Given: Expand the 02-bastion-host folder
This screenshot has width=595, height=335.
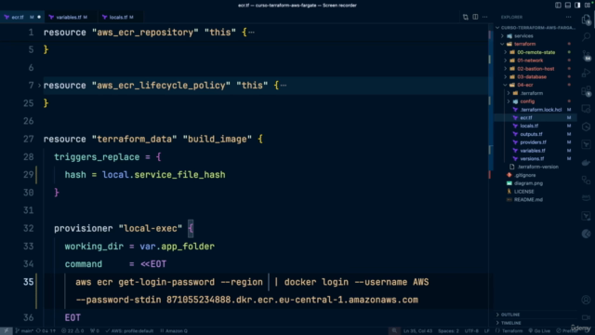Looking at the screenshot, I should [x=535, y=69].
